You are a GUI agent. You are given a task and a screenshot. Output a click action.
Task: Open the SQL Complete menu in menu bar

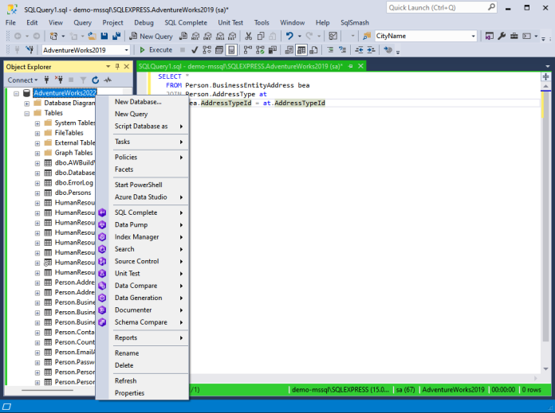pos(186,22)
